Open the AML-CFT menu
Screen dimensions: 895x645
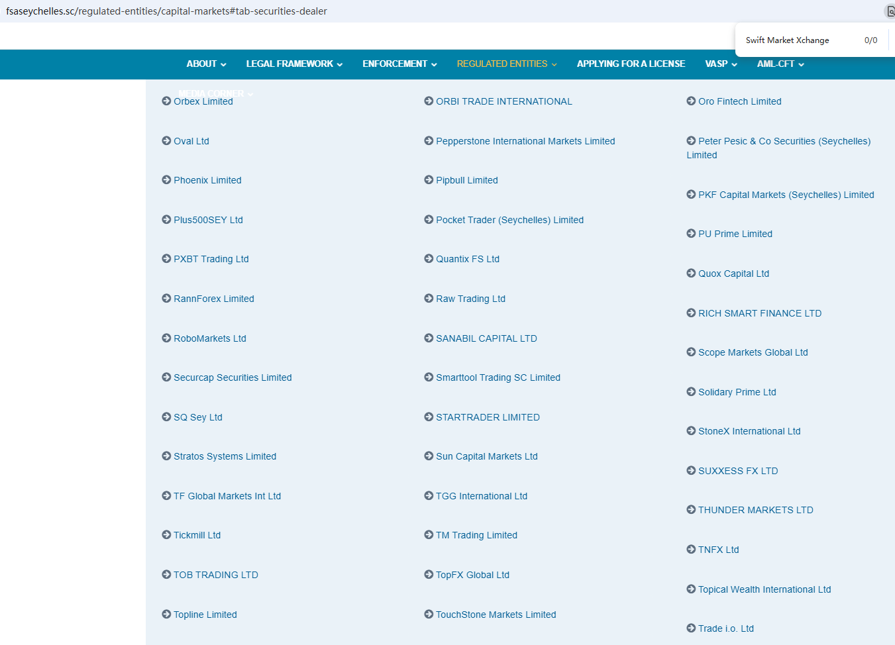point(780,64)
